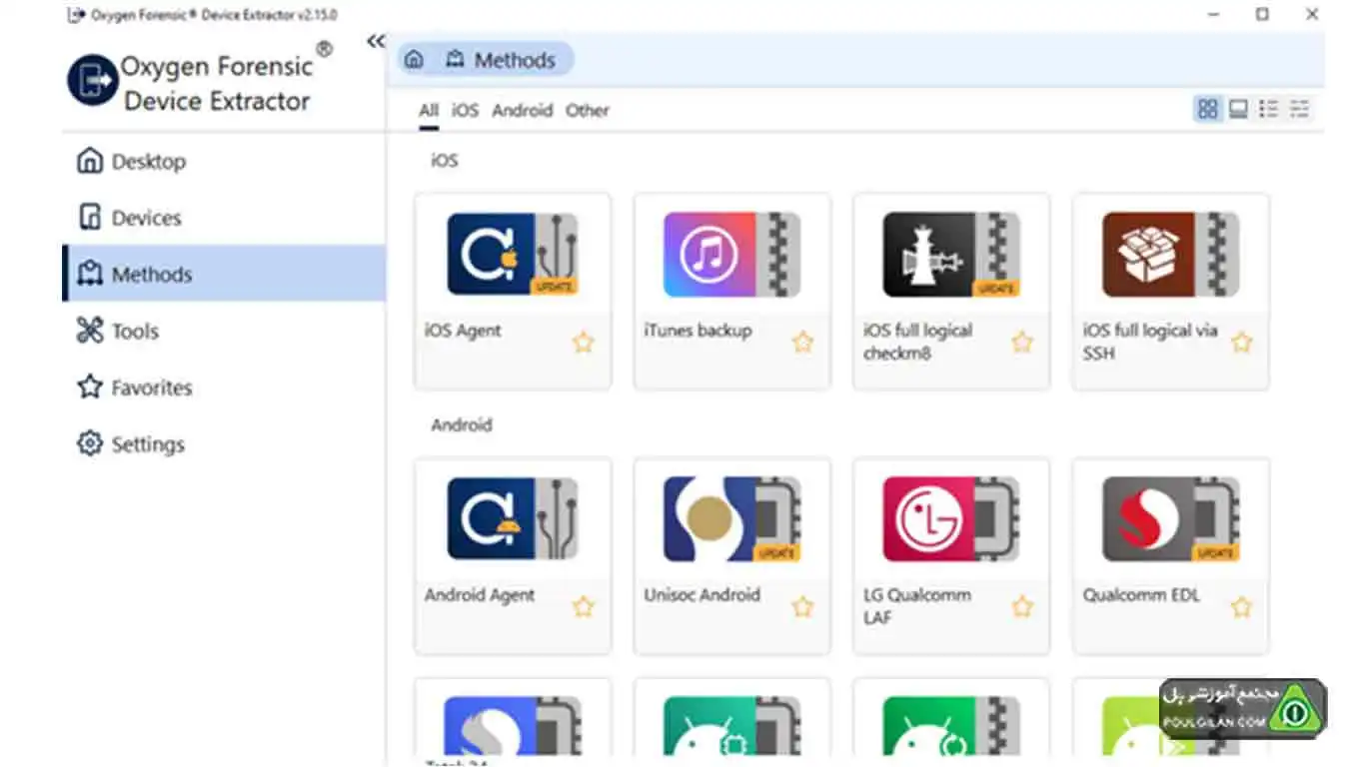1365x767 pixels.
Task: Click the Qualcomm EDL label text
Action: [1141, 595]
